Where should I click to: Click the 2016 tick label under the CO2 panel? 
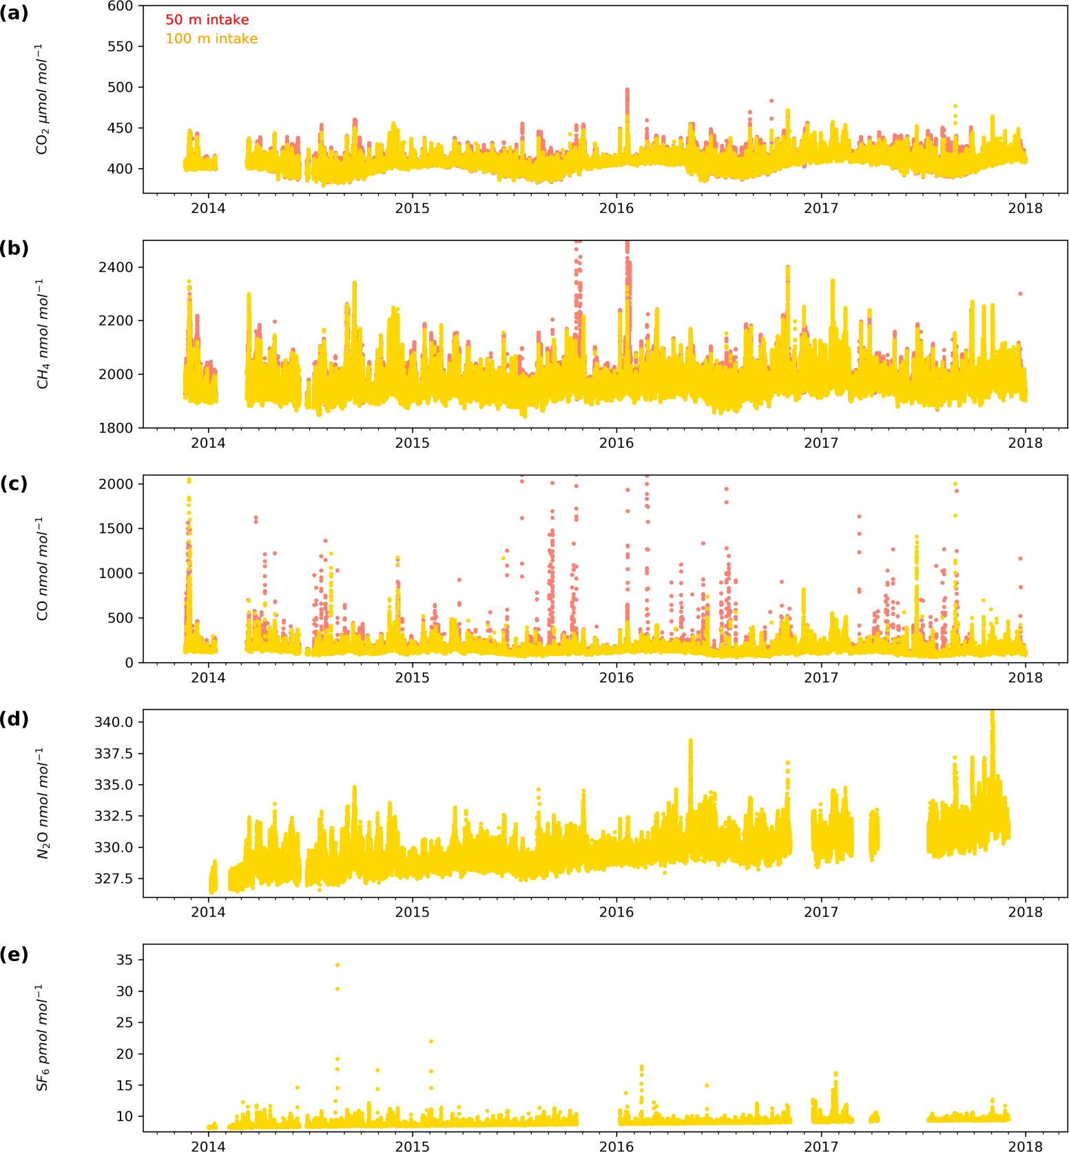(x=616, y=208)
